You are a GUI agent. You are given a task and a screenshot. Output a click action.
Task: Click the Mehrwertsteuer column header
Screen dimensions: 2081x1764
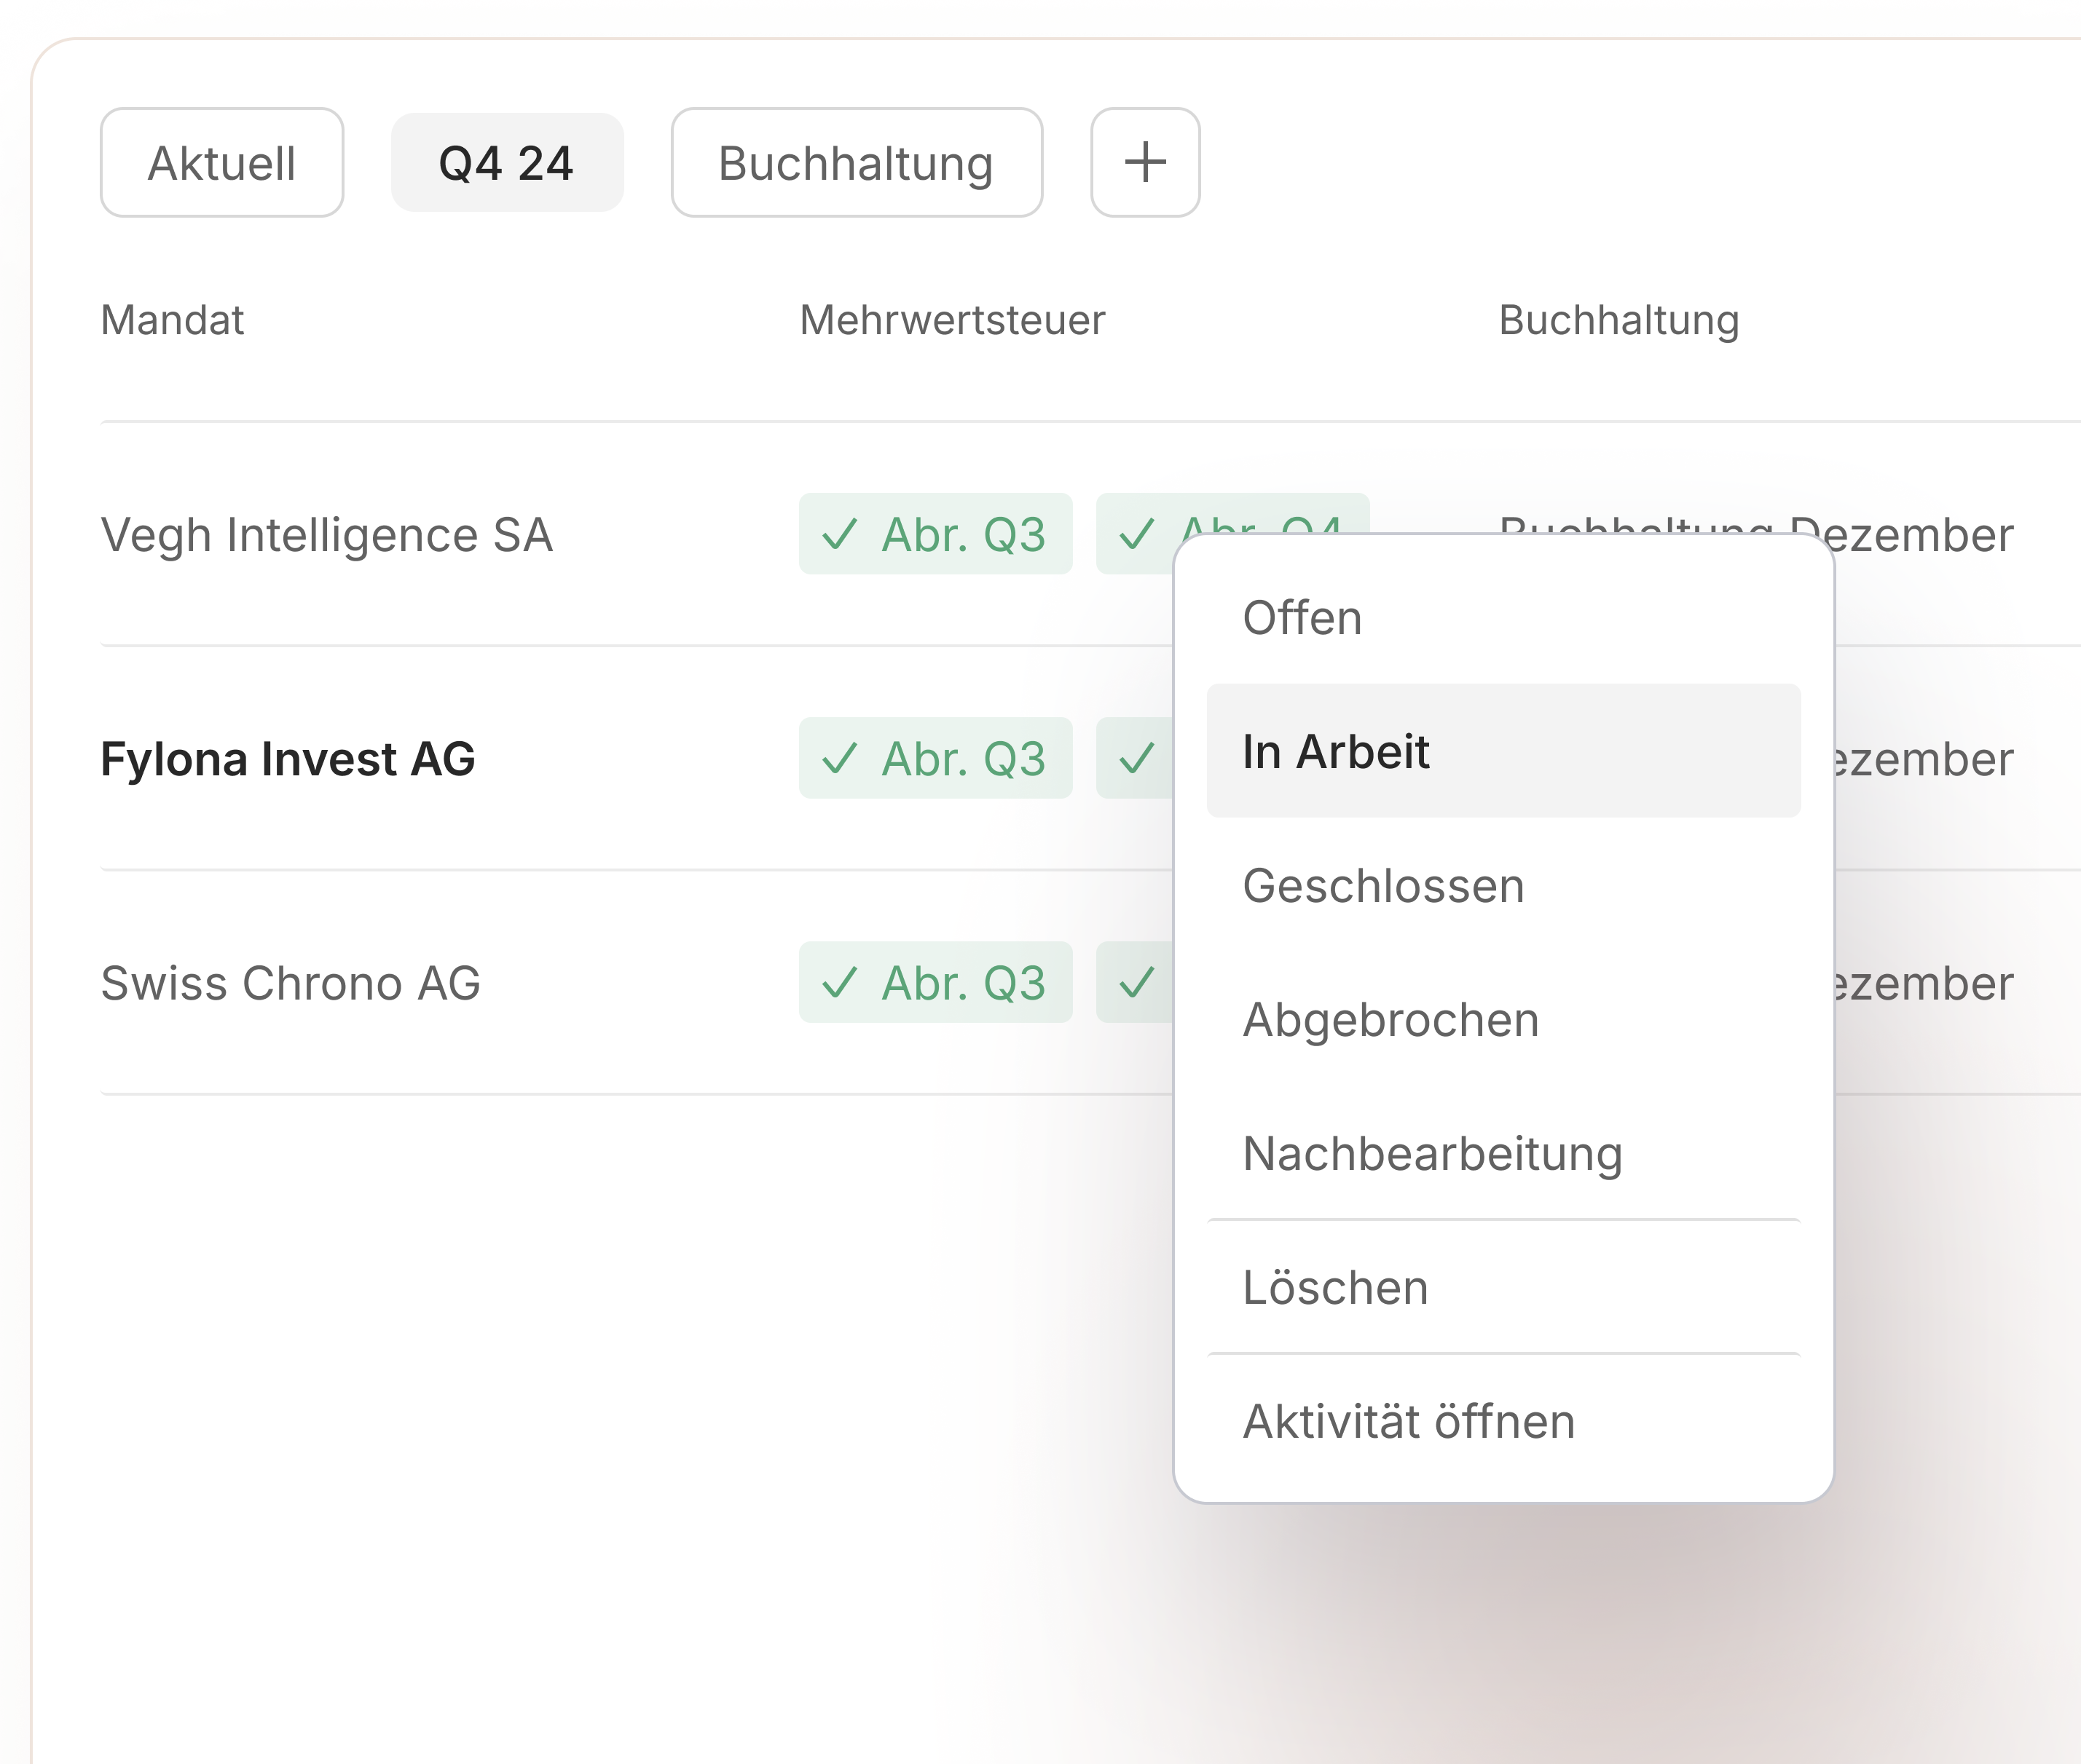tap(951, 320)
